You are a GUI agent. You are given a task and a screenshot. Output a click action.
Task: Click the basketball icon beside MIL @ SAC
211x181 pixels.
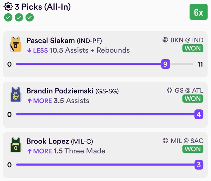165,140
